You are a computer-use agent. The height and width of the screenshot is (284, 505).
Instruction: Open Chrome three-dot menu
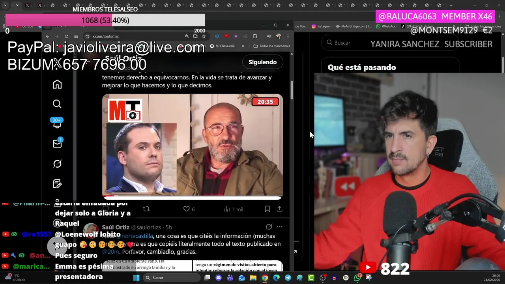[288, 36]
